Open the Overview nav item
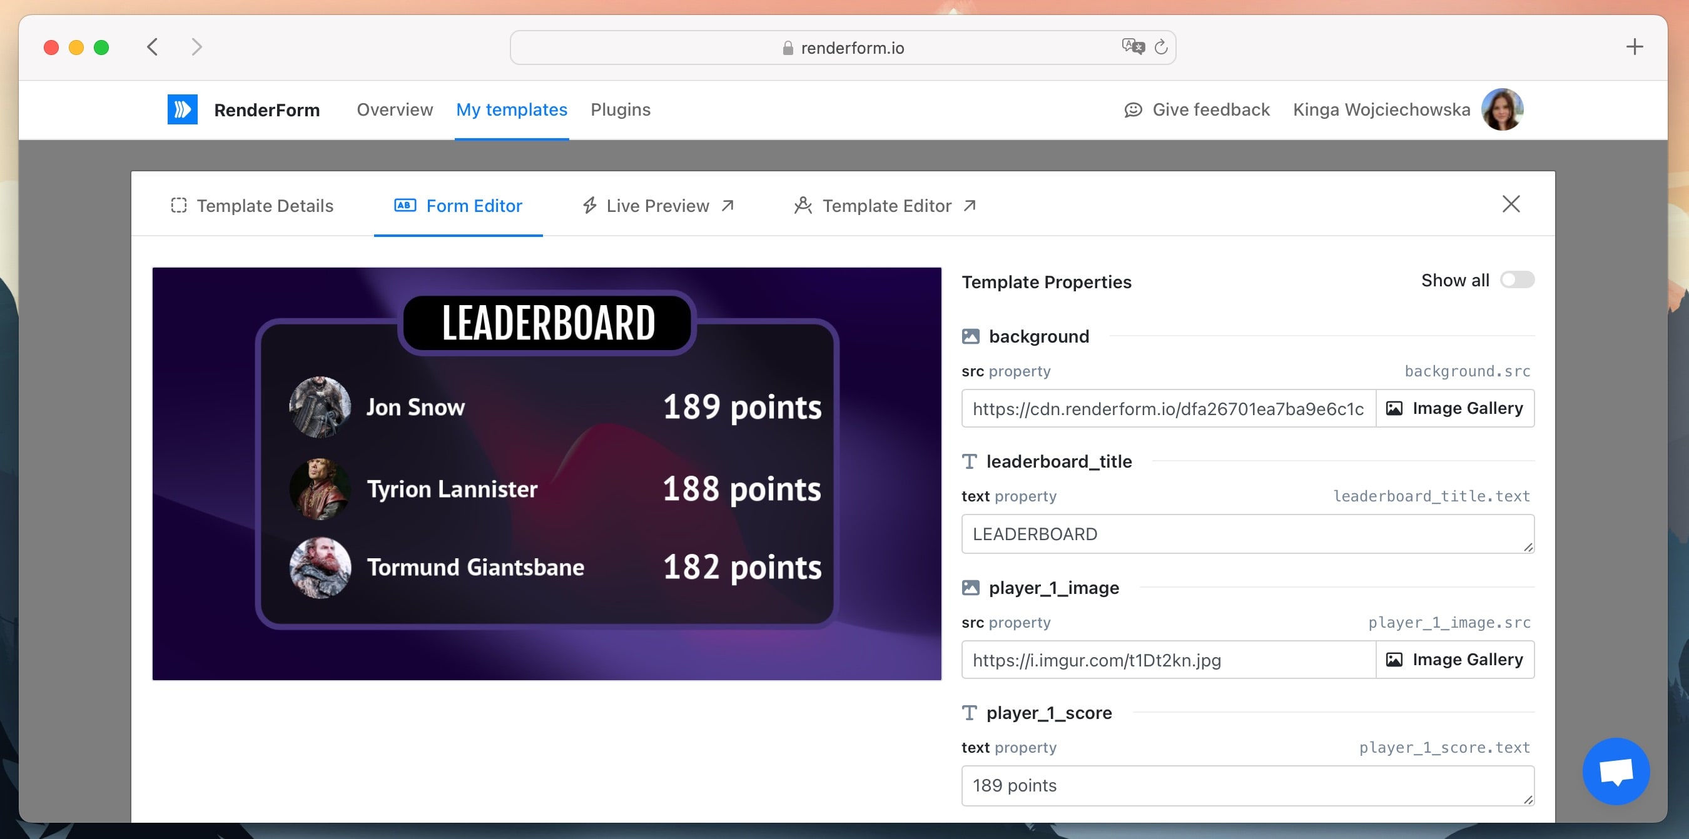The width and height of the screenshot is (1689, 839). pyautogui.click(x=395, y=109)
